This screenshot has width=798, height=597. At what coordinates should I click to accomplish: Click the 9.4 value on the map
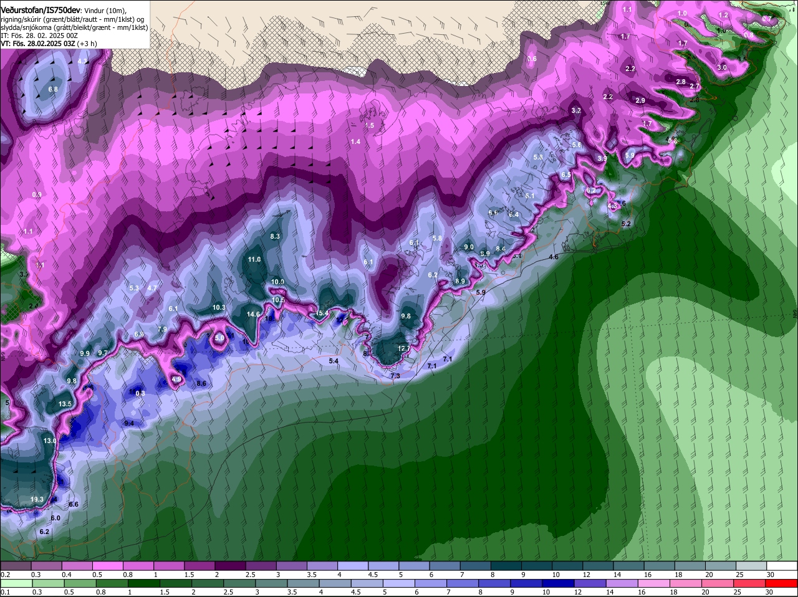tap(129, 423)
